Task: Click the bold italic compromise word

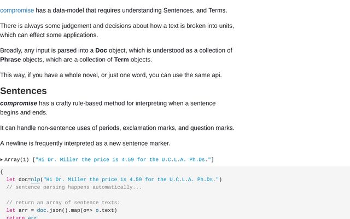Action: tap(19, 103)
